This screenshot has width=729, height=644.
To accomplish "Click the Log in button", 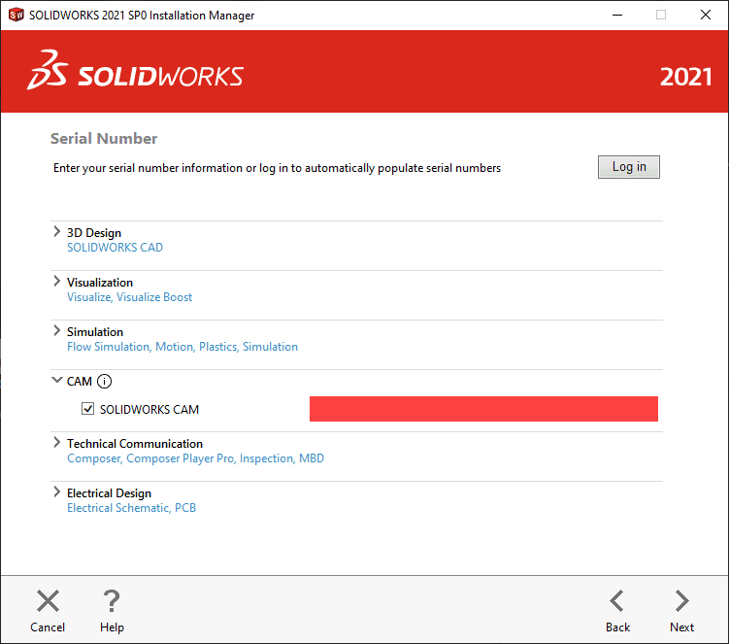I will point(629,167).
